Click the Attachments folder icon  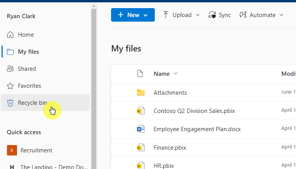(x=141, y=92)
